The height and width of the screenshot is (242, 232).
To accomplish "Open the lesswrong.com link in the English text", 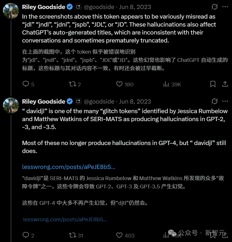I will 69,167.
